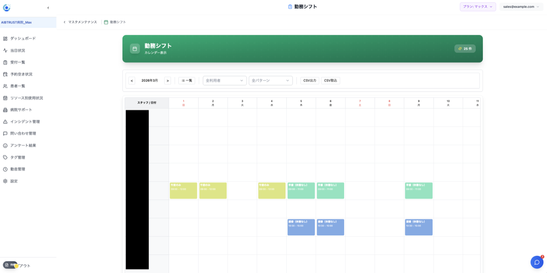Viewport: 547px width, 273px height.
Task: Open 設定 settings in sidebar menu
Action: (14, 181)
